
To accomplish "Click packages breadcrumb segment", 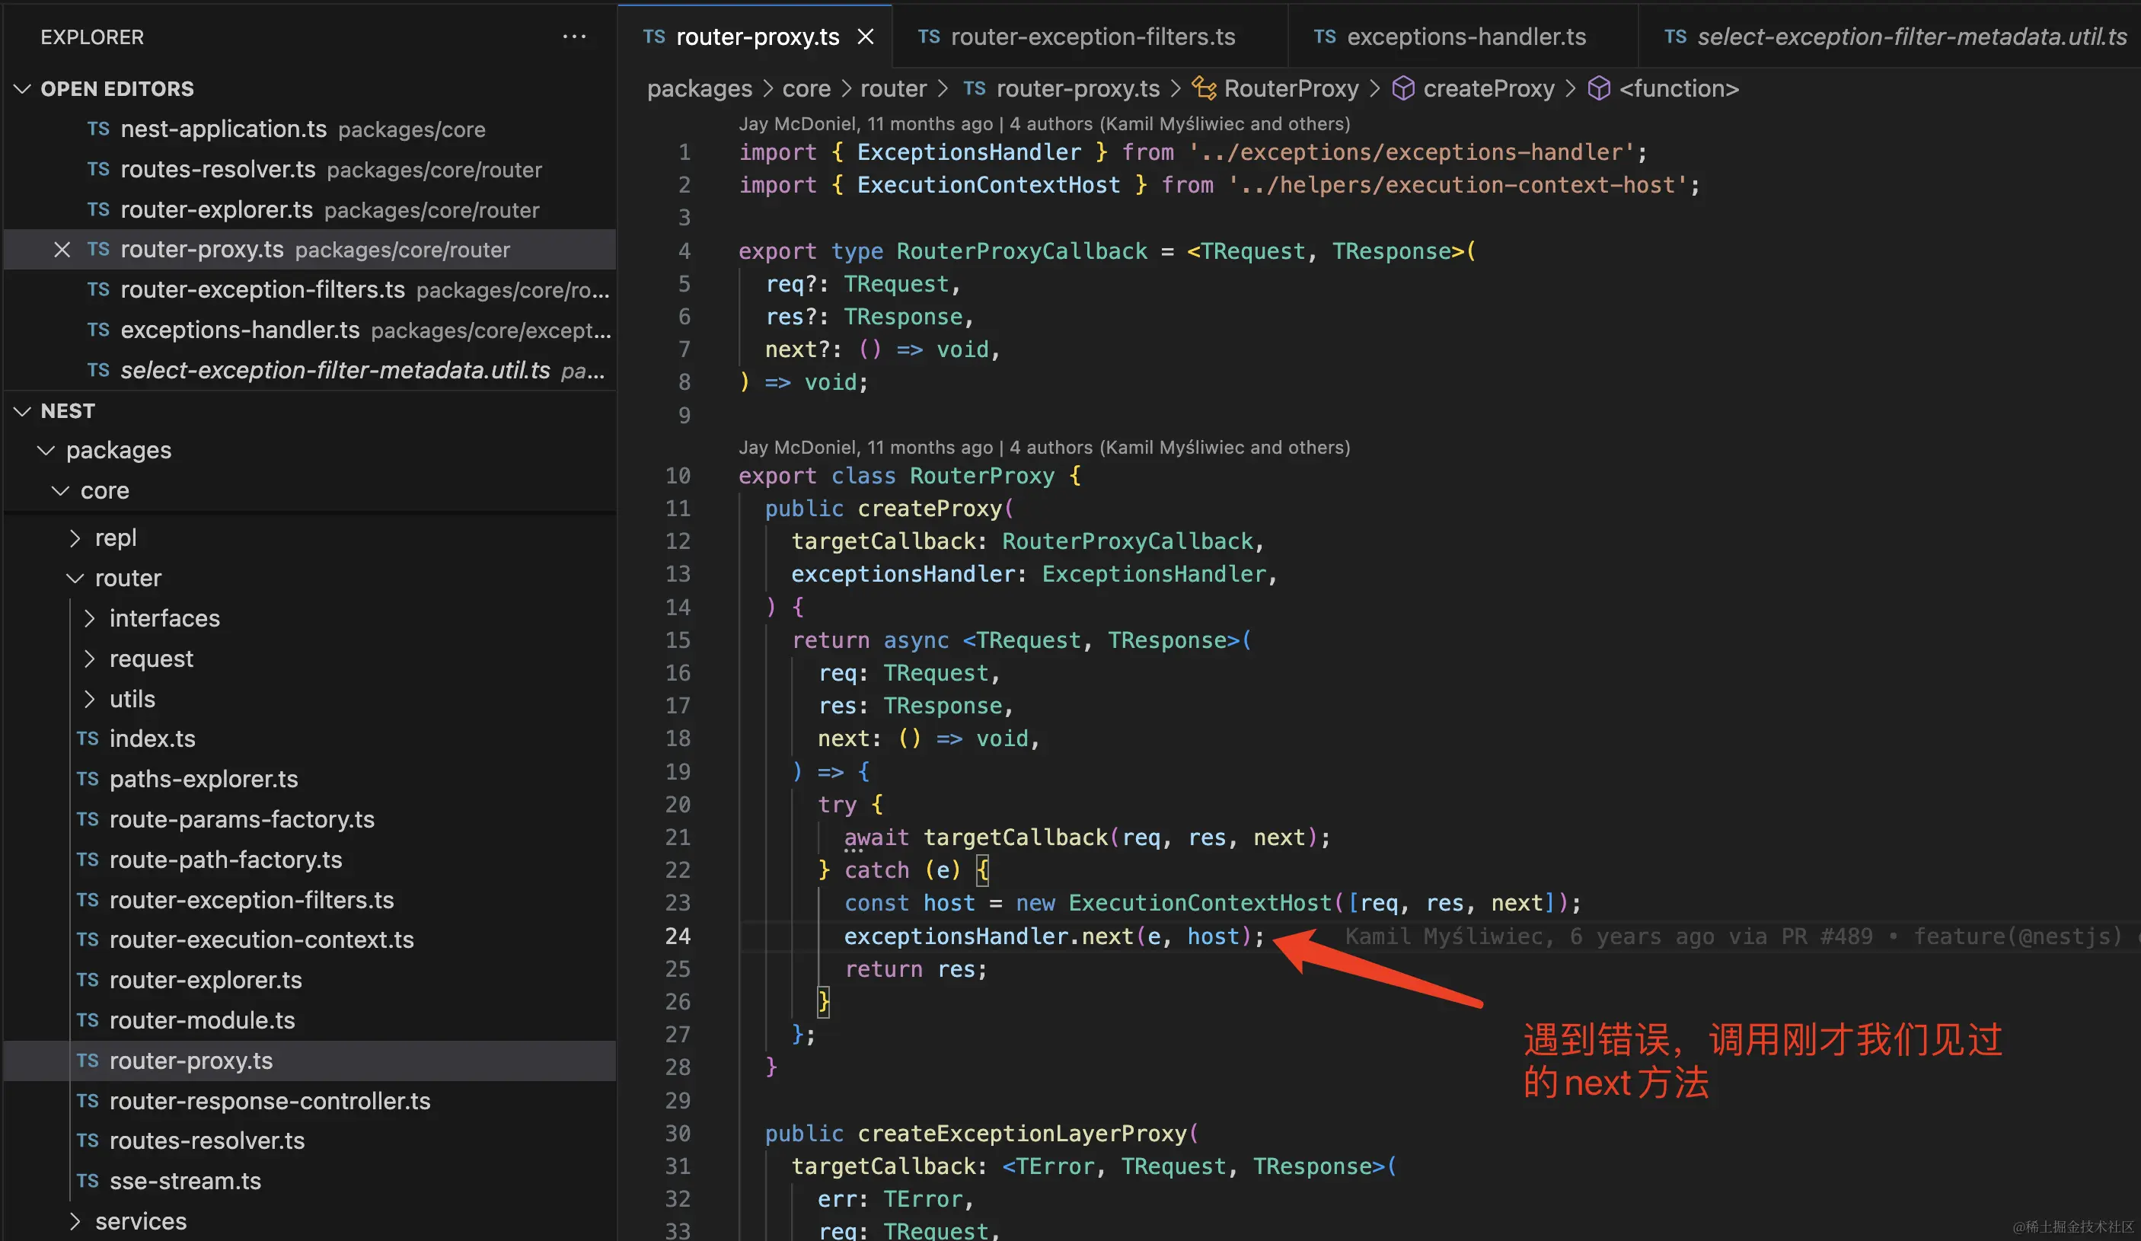I will click(699, 88).
